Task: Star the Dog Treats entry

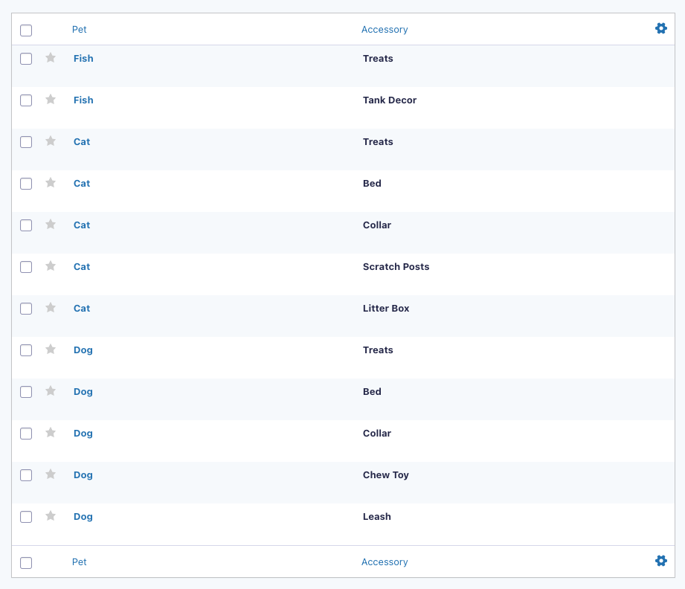Action: pos(51,349)
